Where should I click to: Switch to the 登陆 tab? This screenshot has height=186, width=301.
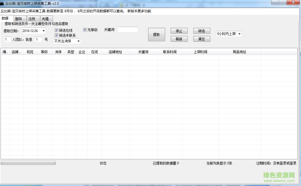tap(20, 18)
